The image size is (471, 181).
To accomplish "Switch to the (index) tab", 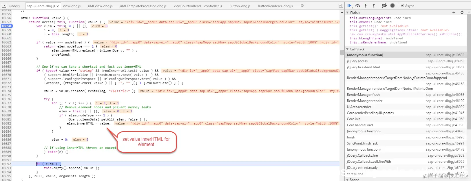I will tap(14, 6).
